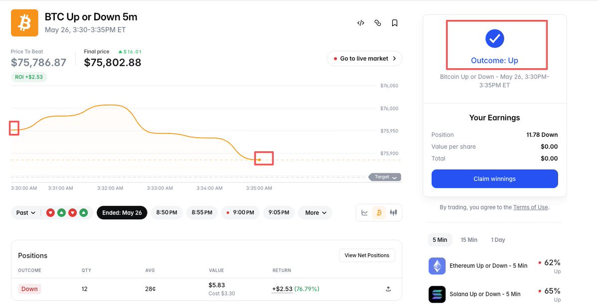Image resolution: width=598 pixels, height=305 pixels.
Task: Click the RETURN column header
Action: pyautogui.click(x=282, y=271)
